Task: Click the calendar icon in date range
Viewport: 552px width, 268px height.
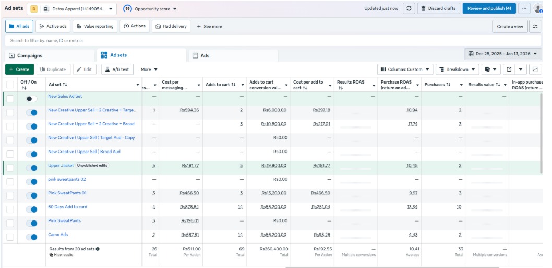Action: pyautogui.click(x=471, y=54)
